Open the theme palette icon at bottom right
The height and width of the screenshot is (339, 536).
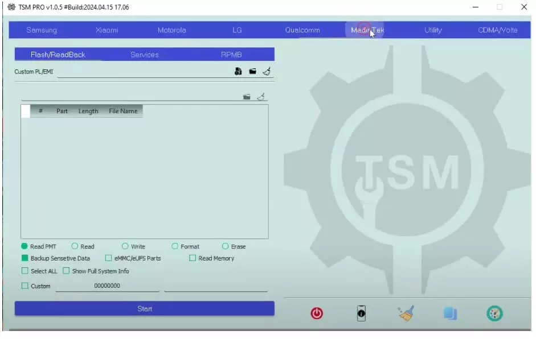[494, 313]
